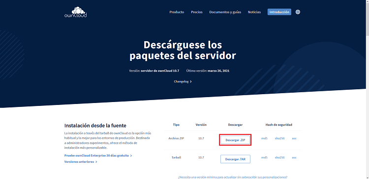Click the Descargar .TAR button
This screenshot has height=179, width=369.
(x=235, y=159)
